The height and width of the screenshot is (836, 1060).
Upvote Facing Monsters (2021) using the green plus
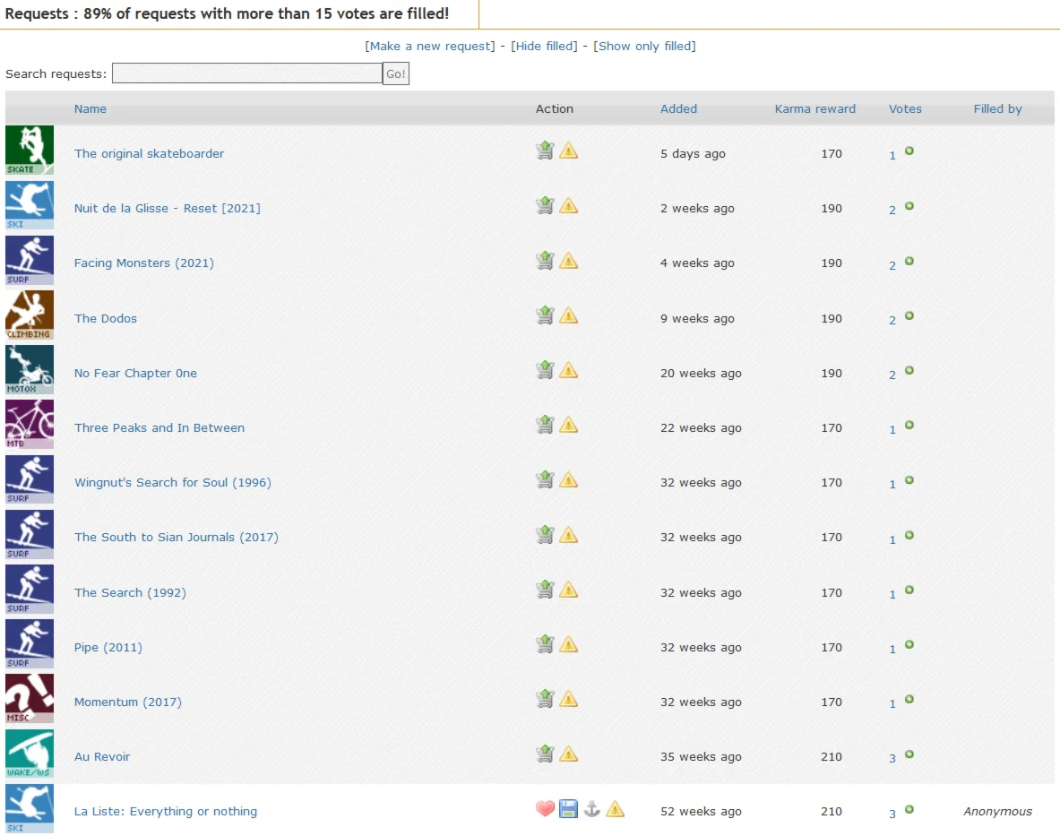coord(909,261)
